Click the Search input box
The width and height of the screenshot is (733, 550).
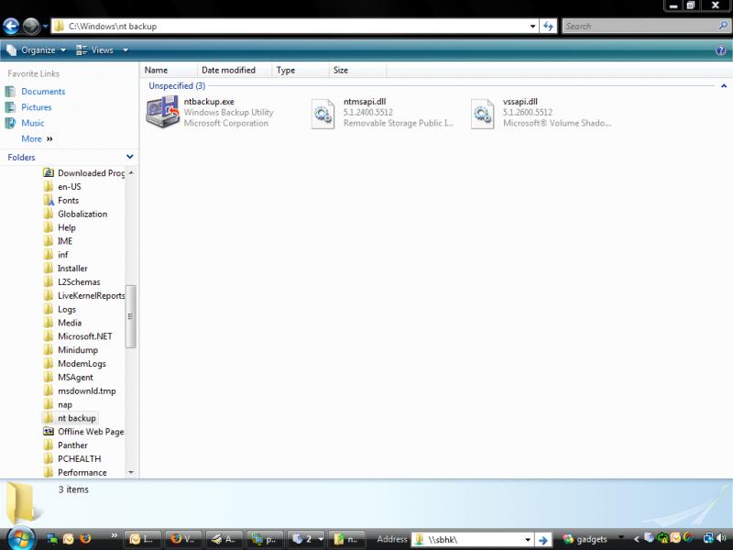(639, 27)
